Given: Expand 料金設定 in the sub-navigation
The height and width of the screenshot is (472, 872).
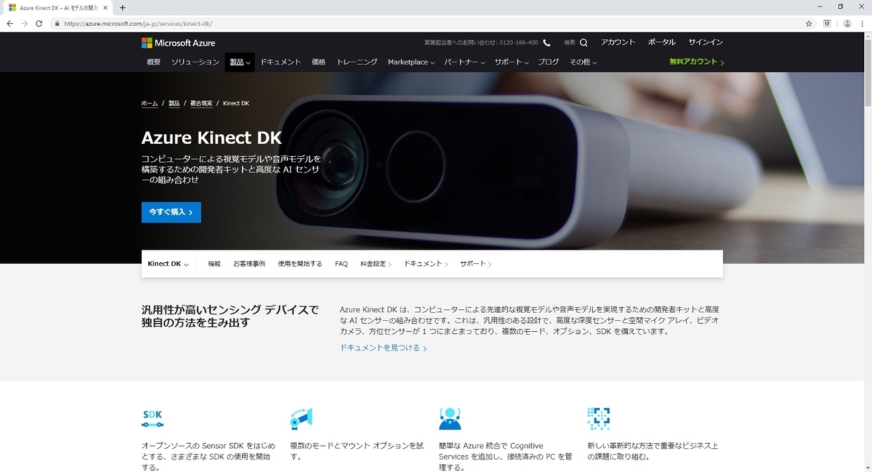Looking at the screenshot, I should pyautogui.click(x=376, y=263).
